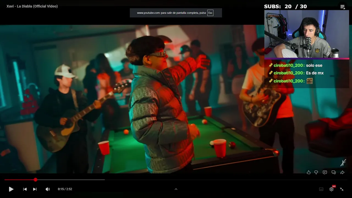Image resolution: width=352 pixels, height=198 pixels.
Task: Click the channel watermark logo on video
Action: point(343,163)
